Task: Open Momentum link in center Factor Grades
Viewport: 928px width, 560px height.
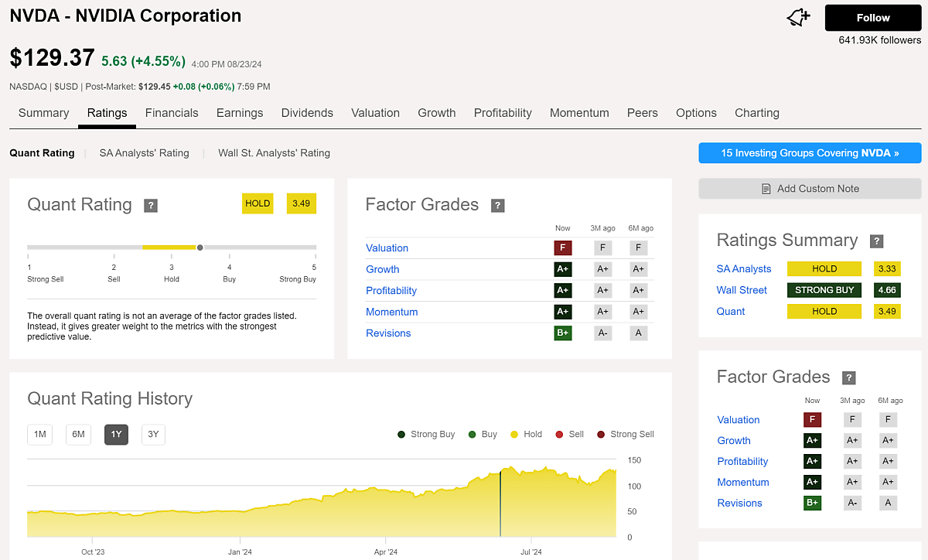Action: (391, 312)
